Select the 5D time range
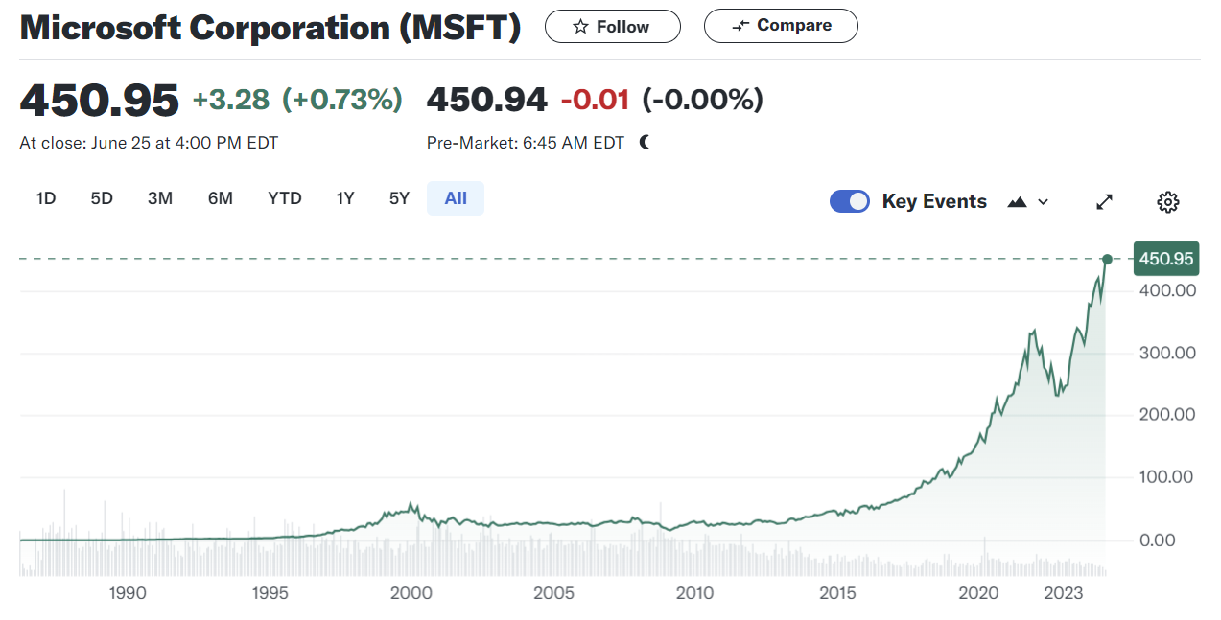1221x620 pixels. [102, 198]
